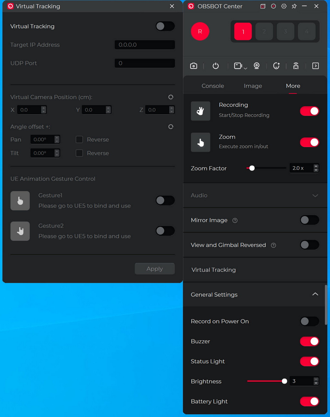Check the Pan Reverse checkbox
This screenshot has width=330, height=417.
coord(79,140)
